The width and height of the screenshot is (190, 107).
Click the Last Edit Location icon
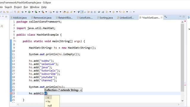120,12
